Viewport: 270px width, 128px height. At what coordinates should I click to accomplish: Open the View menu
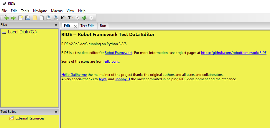click(70, 11)
